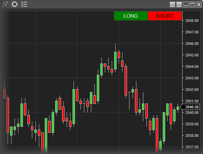Image resolution: width=203 pixels, height=154 pixels.
Task: Click the 2042.00 price axis label
Action: click(192, 90)
